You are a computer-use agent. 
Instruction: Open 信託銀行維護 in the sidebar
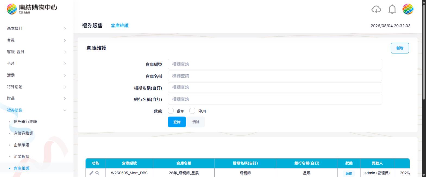pyautogui.click(x=25, y=122)
